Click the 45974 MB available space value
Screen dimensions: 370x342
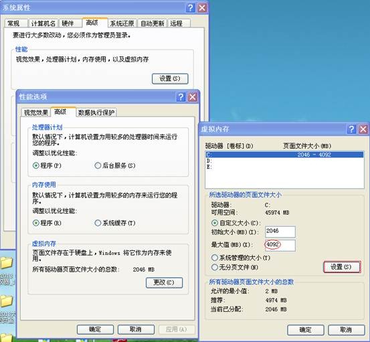[x=277, y=212]
